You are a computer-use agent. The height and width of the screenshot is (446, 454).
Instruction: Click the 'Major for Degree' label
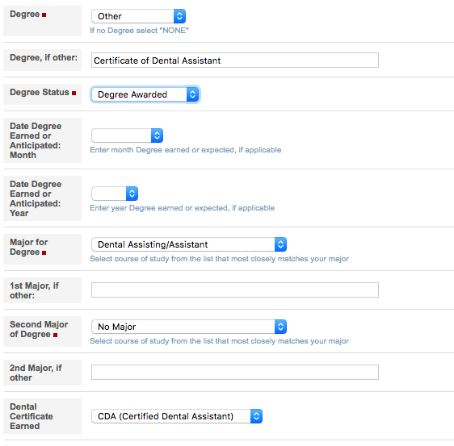coord(28,247)
